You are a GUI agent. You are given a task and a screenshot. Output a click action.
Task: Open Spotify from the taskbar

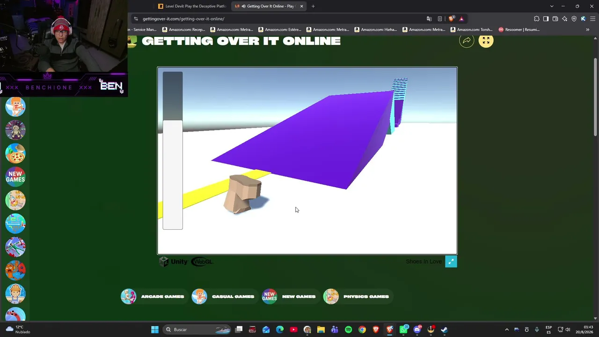point(348,330)
